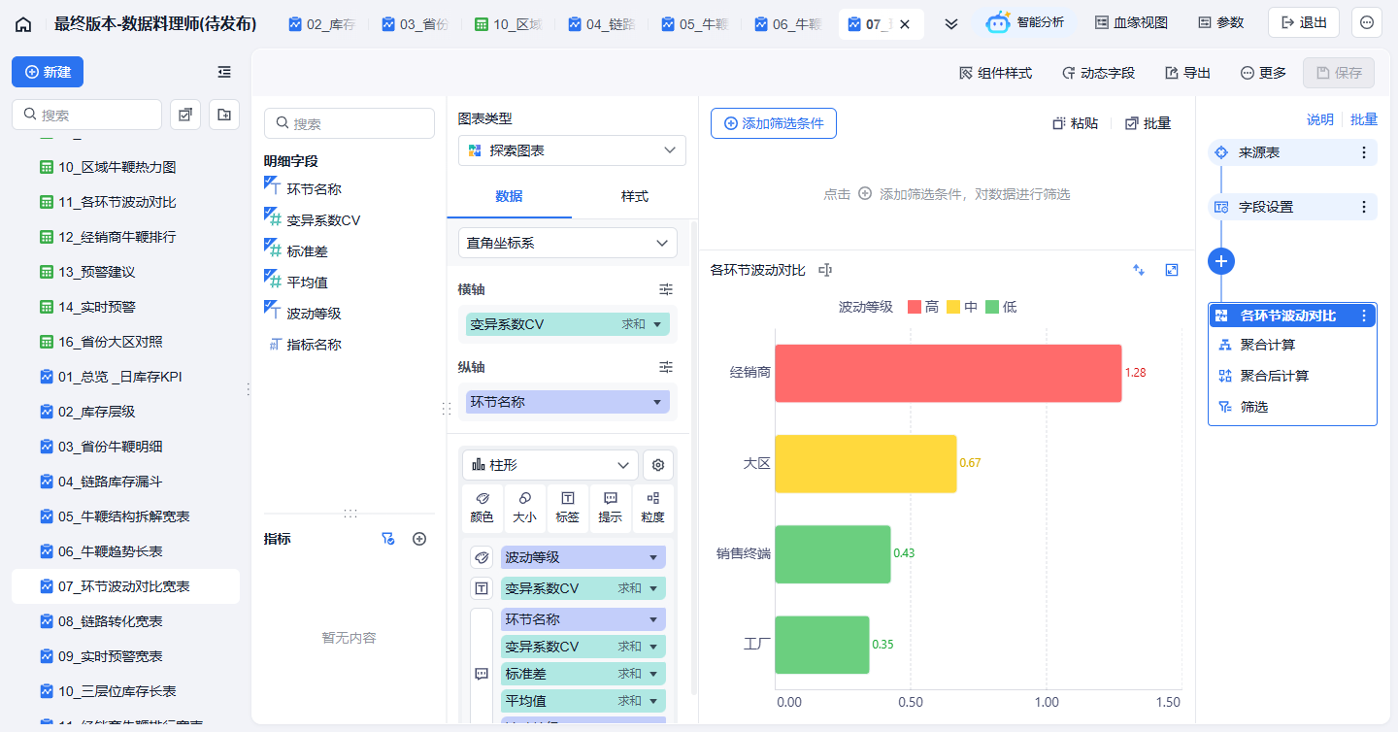
Task: Switch to the 数据 data tab
Action: pos(509,196)
